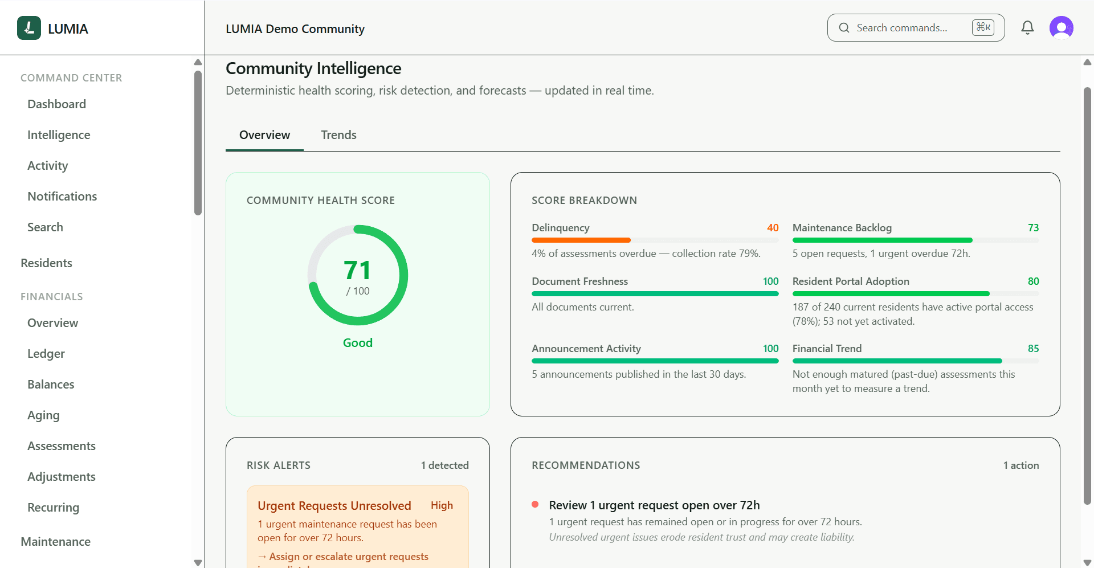Click the Delinquency orange progress bar

pos(581,240)
